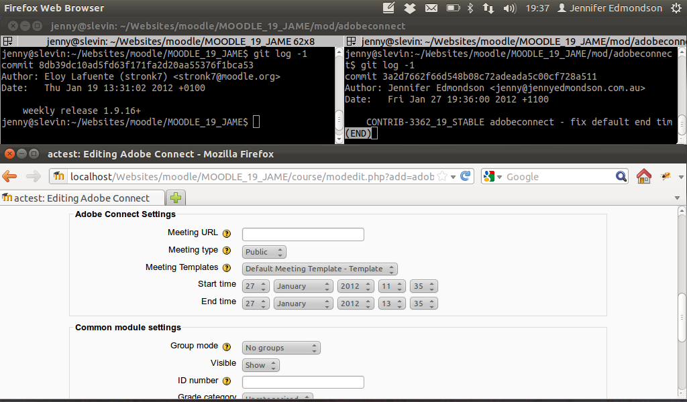Click the 'Adobe Connect Settings' heading
Screen dimensions: 687x402
[125, 214]
